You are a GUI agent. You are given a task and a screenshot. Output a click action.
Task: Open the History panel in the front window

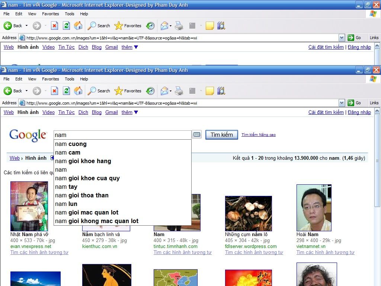coord(150,91)
